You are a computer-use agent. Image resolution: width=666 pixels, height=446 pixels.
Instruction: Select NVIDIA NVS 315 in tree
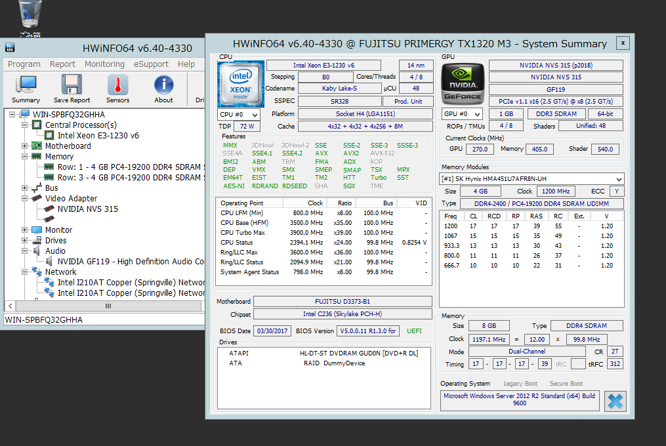point(87,209)
